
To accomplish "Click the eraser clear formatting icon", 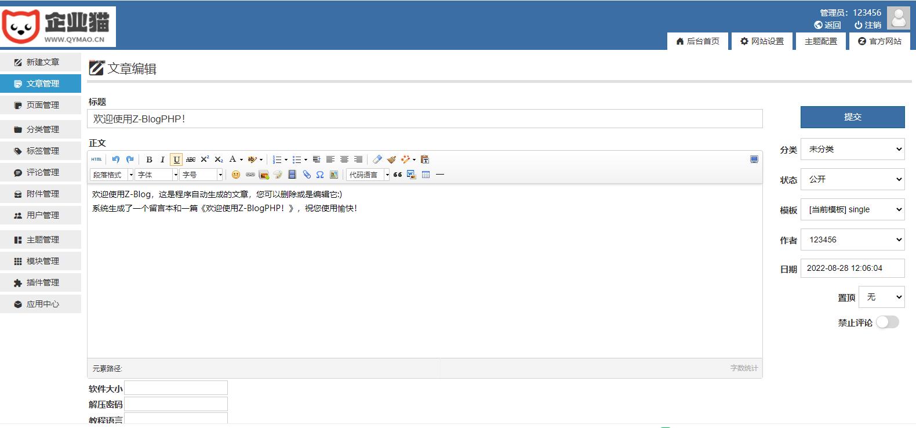I will click(x=377, y=159).
